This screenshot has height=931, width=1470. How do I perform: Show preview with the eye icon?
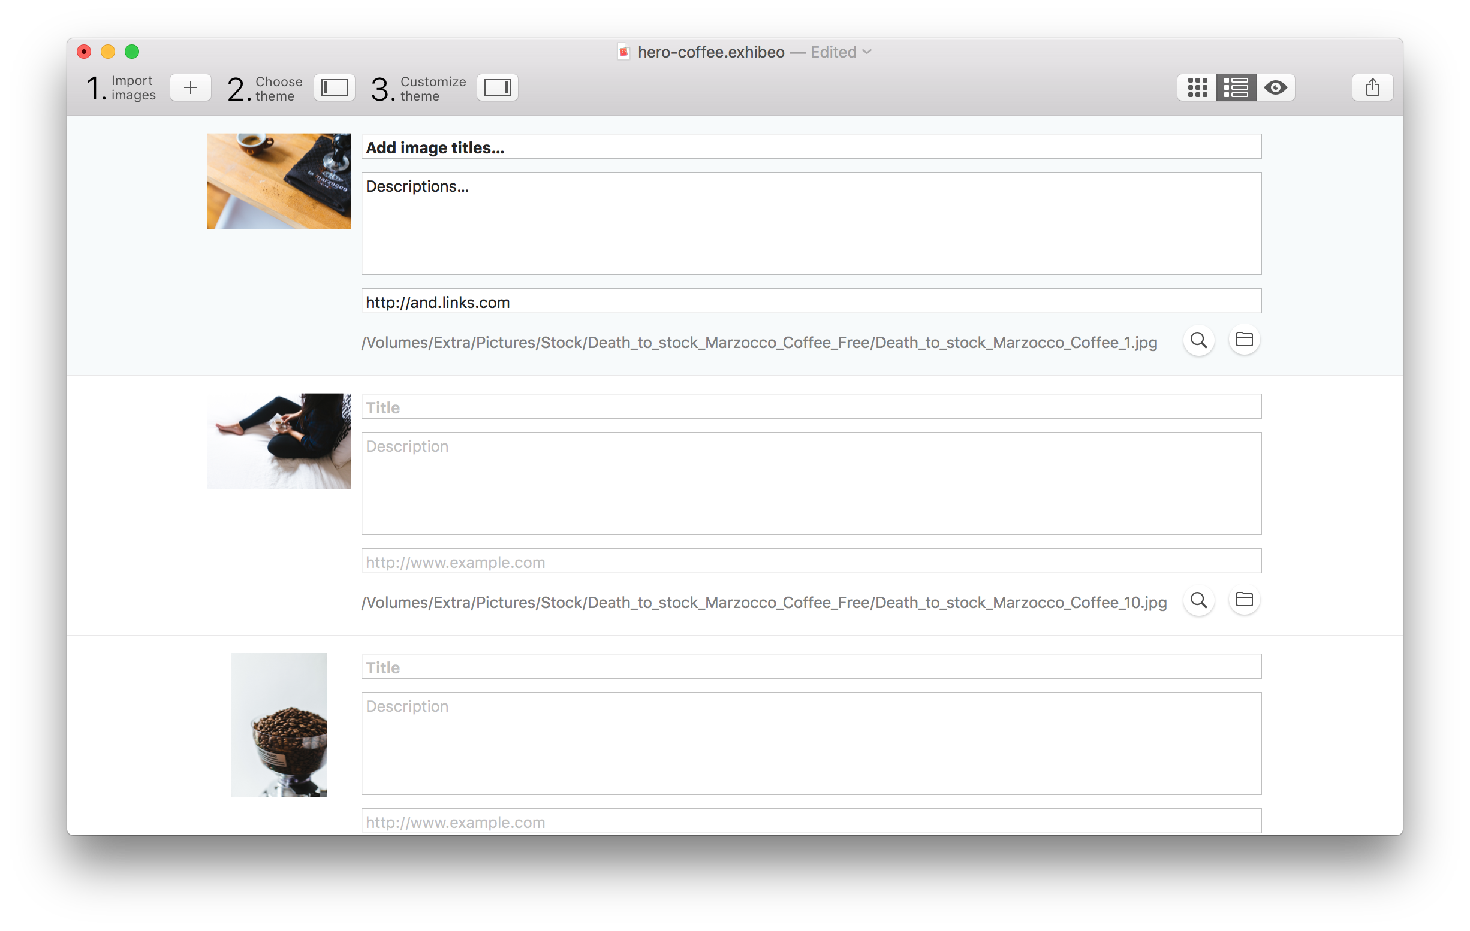(1275, 88)
